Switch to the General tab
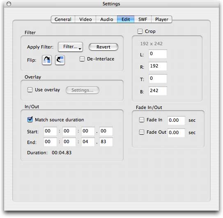This screenshot has width=223, height=218. point(63,19)
